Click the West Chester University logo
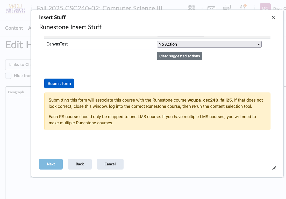The height and width of the screenshot is (199, 286). [16, 8]
